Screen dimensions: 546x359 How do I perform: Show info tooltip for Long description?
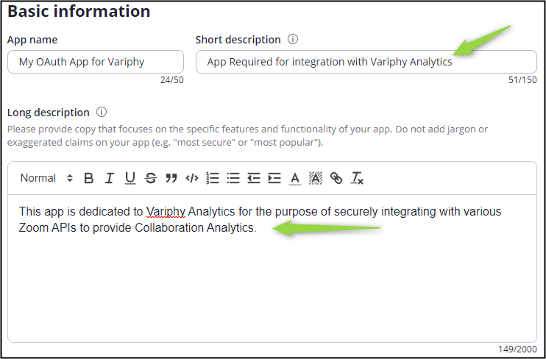point(102,112)
